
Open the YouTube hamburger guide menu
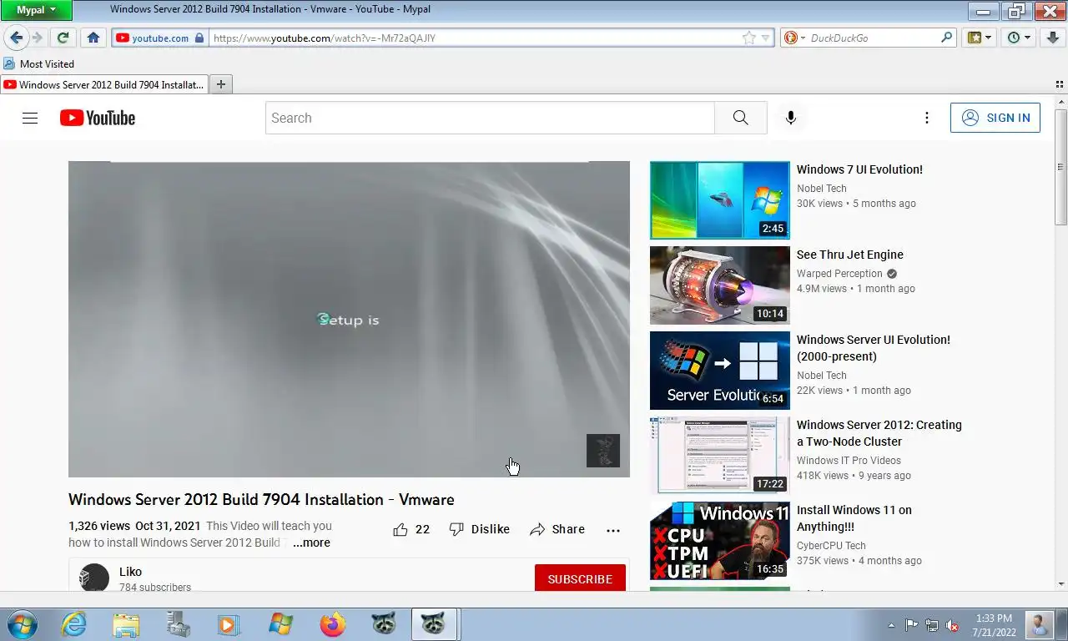(x=30, y=118)
